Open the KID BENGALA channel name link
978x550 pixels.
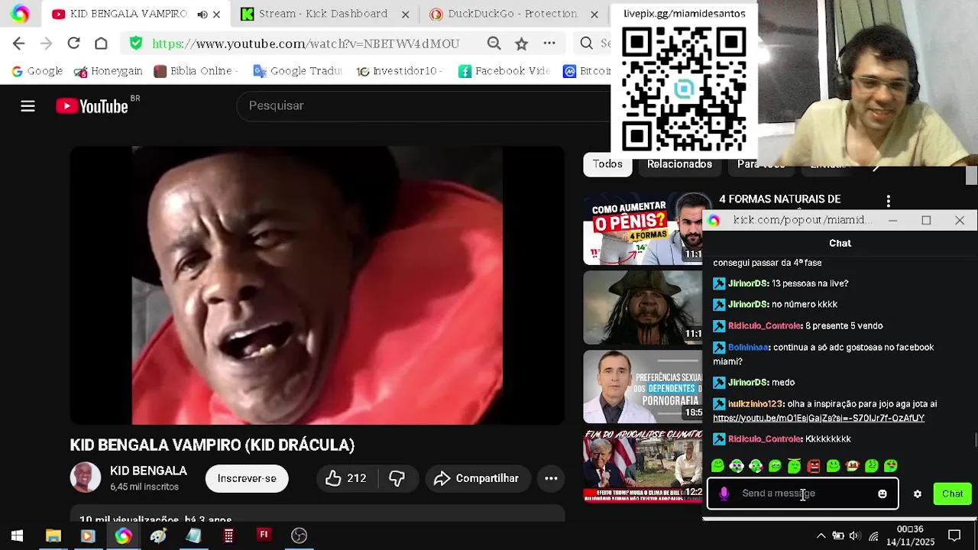coord(148,471)
